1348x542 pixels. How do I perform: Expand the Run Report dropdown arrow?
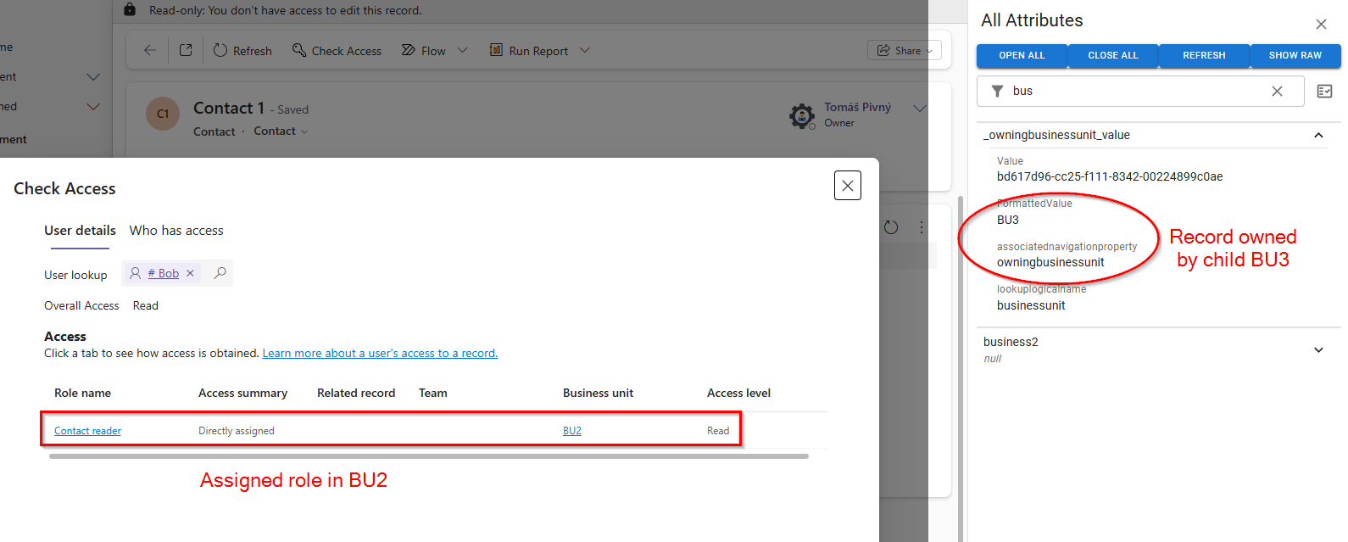tap(584, 51)
